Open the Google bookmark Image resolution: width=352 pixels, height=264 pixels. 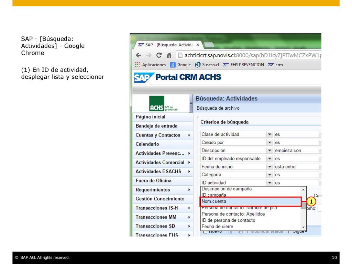[x=180, y=65]
